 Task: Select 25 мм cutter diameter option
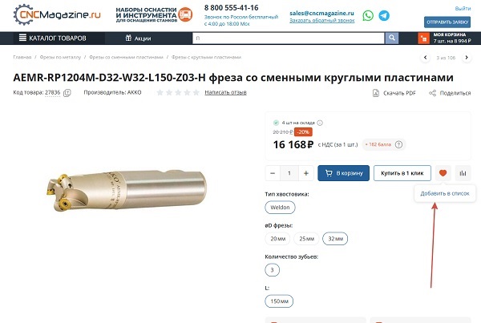(306, 239)
